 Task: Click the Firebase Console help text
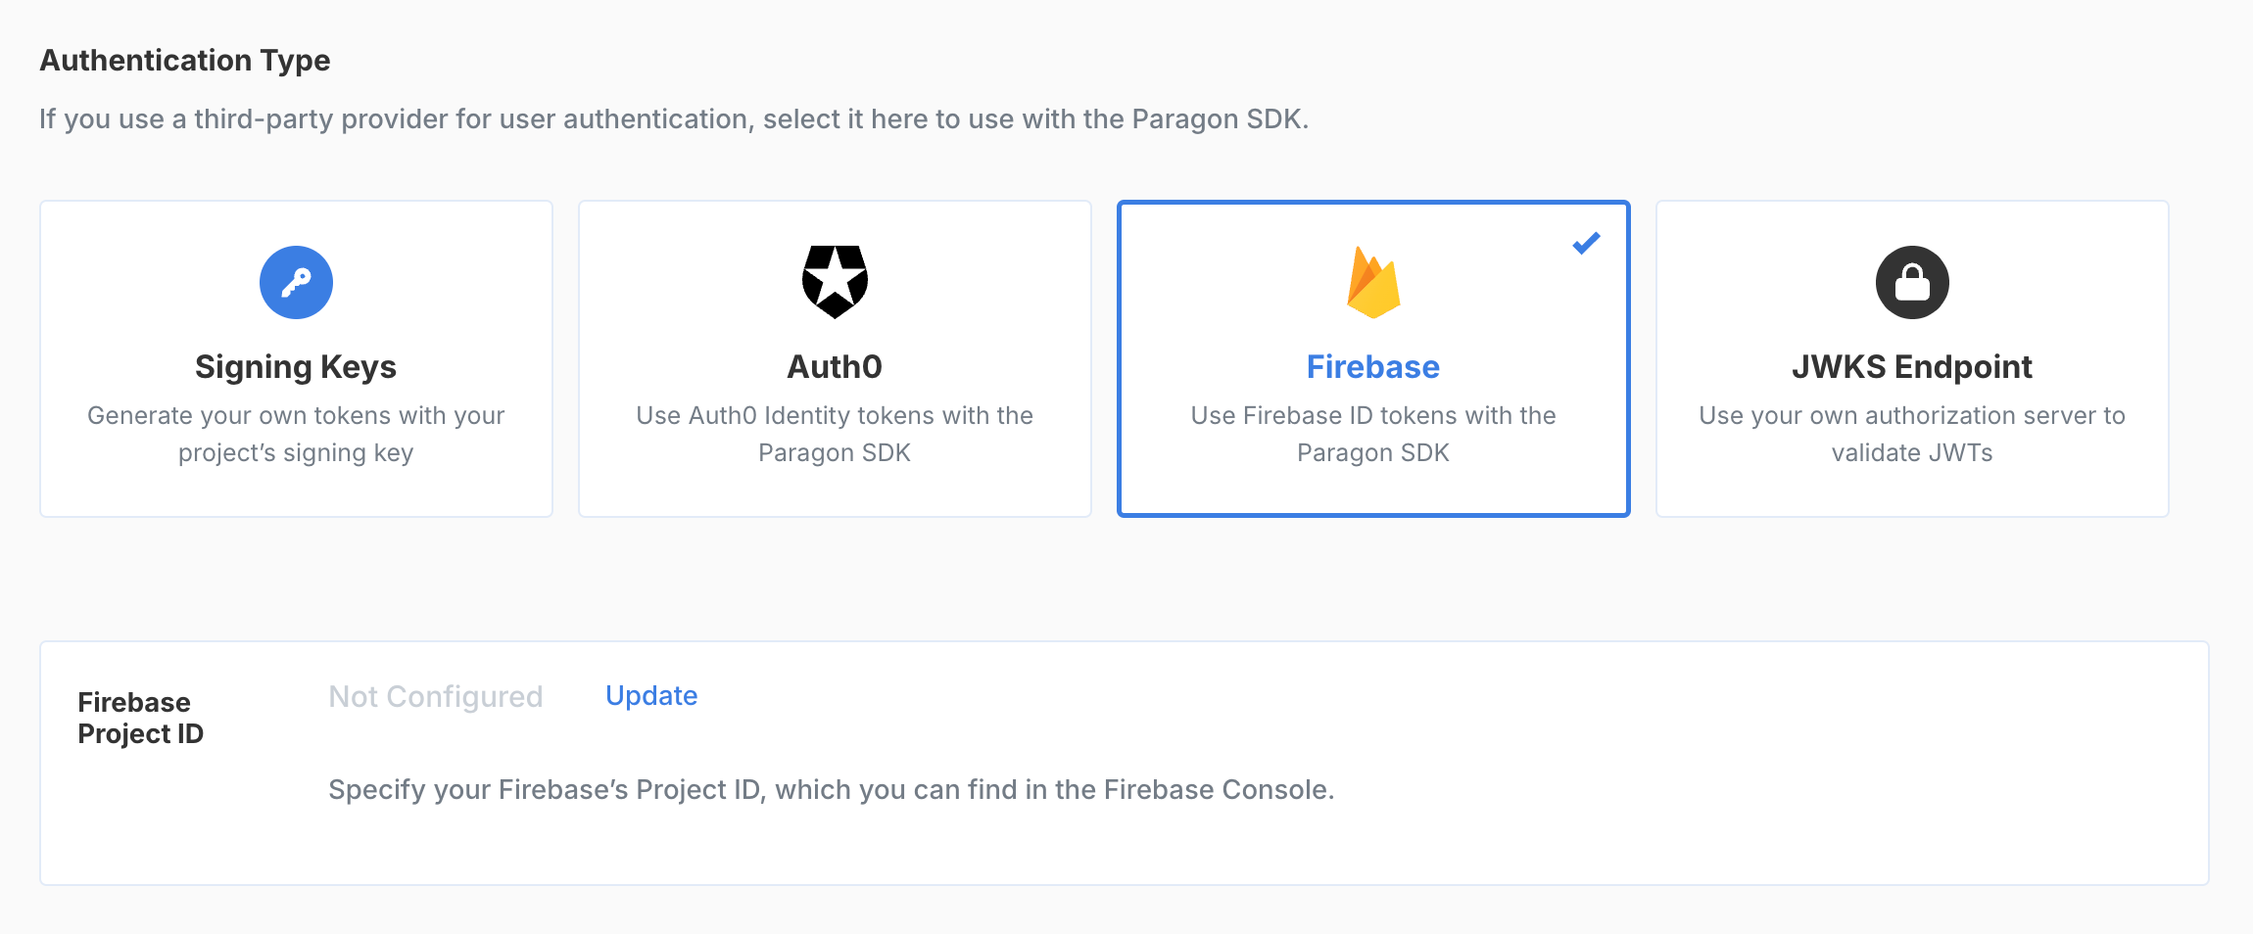click(831, 790)
